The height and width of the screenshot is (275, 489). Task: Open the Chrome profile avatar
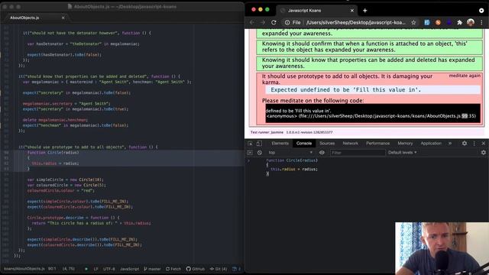pyautogui.click(x=471, y=22)
